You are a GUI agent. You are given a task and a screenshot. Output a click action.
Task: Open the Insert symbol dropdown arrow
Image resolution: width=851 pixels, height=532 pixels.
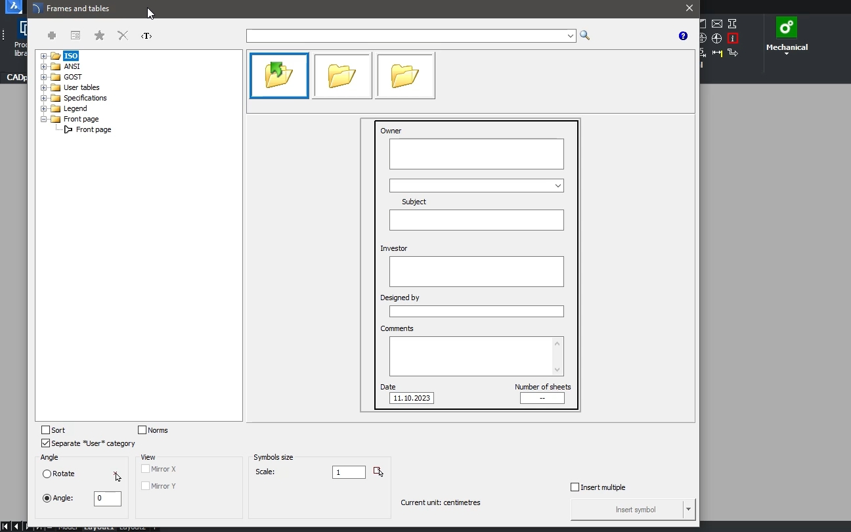(688, 509)
